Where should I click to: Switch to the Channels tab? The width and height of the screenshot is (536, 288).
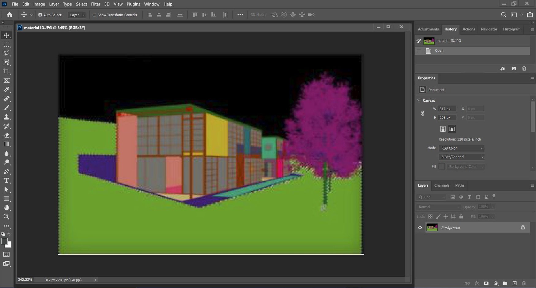442,185
